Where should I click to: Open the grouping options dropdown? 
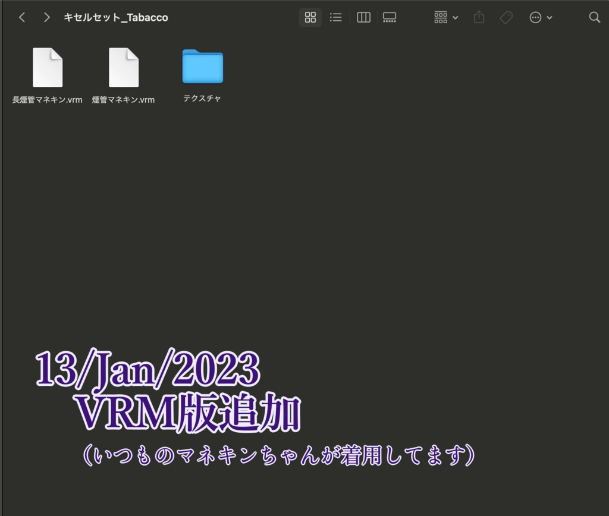coord(445,17)
